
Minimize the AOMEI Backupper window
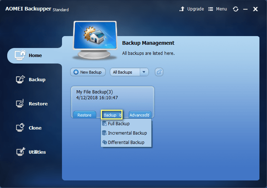coord(245,9)
